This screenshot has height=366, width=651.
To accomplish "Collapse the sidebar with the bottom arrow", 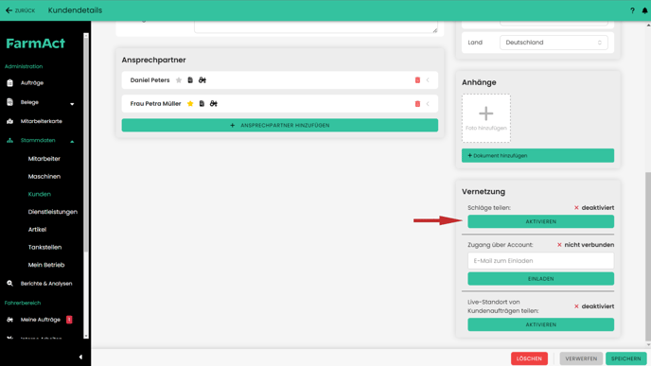I will (80, 357).
